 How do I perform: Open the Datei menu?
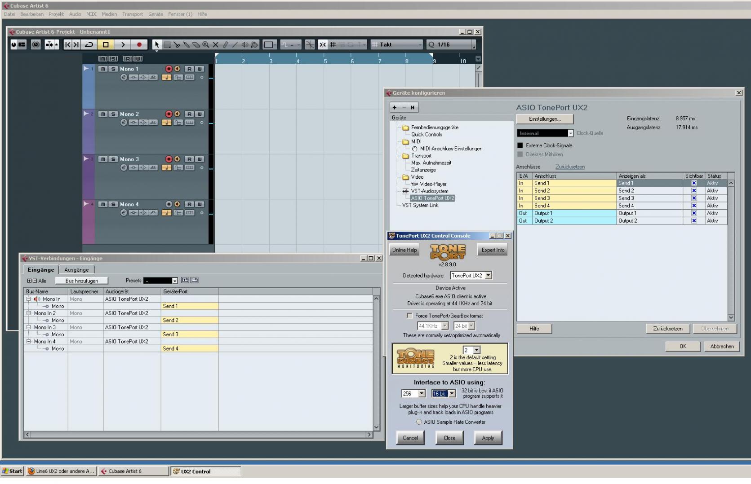click(x=9, y=14)
